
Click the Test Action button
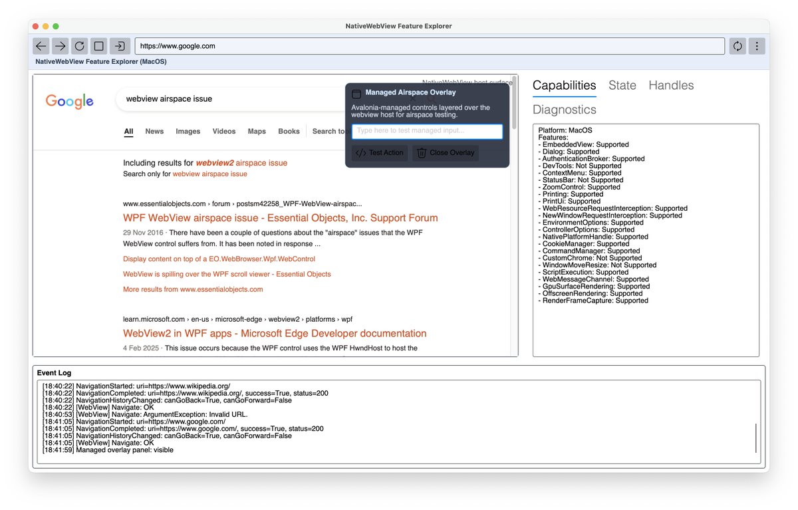380,153
